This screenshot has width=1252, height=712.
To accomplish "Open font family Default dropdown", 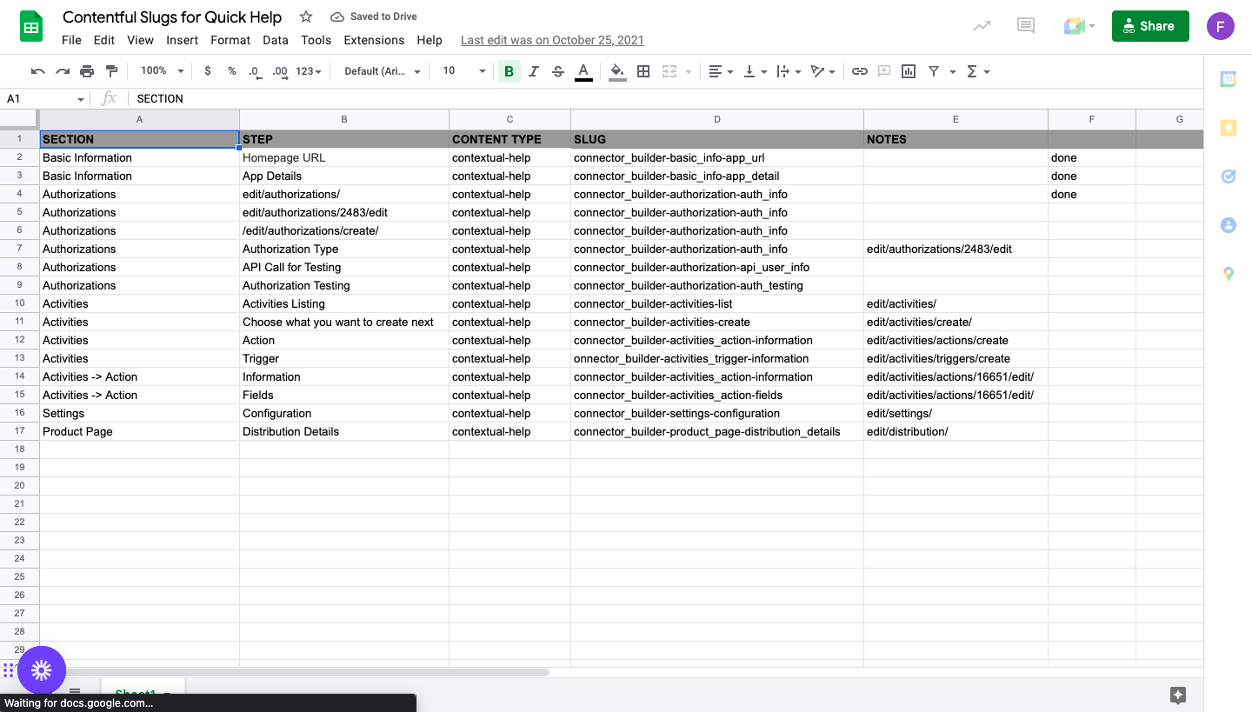I will [x=383, y=71].
